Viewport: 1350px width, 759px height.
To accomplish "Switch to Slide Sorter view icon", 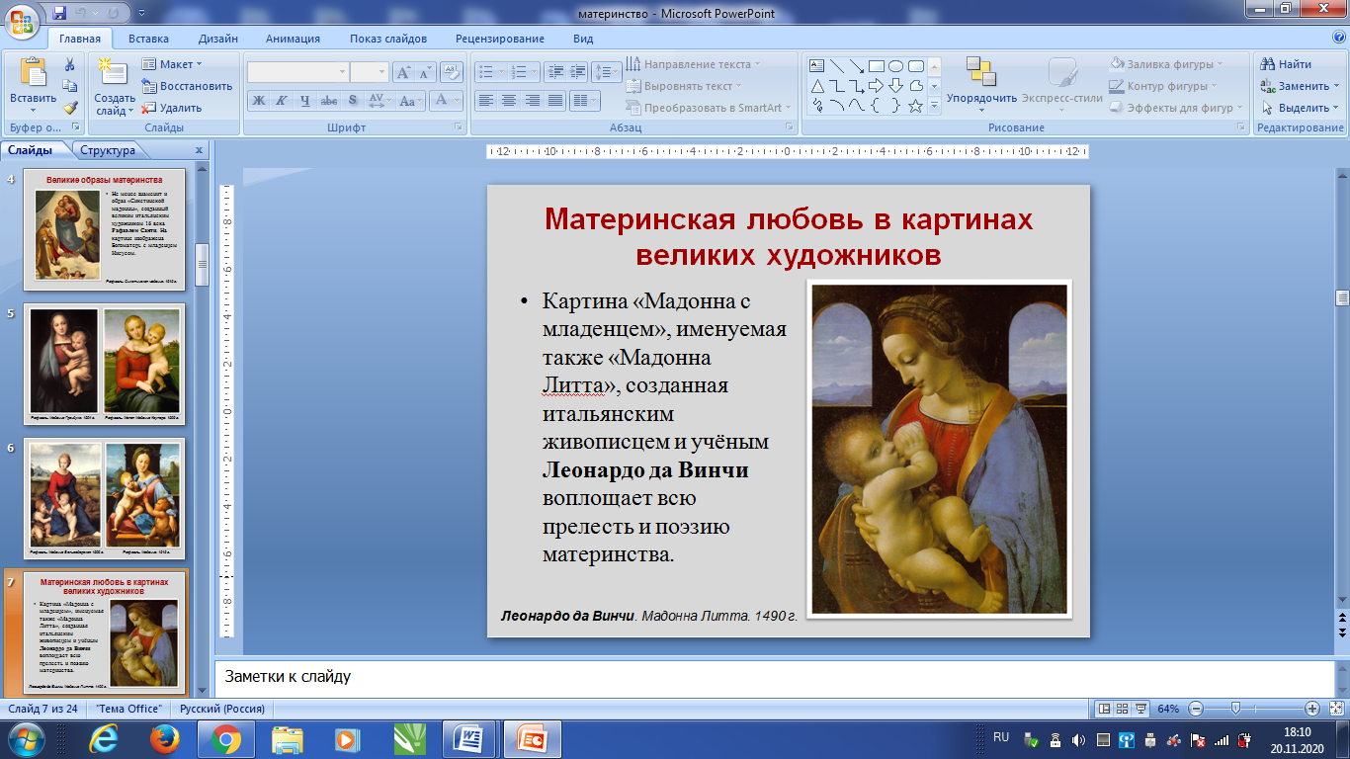I will coord(1124,709).
